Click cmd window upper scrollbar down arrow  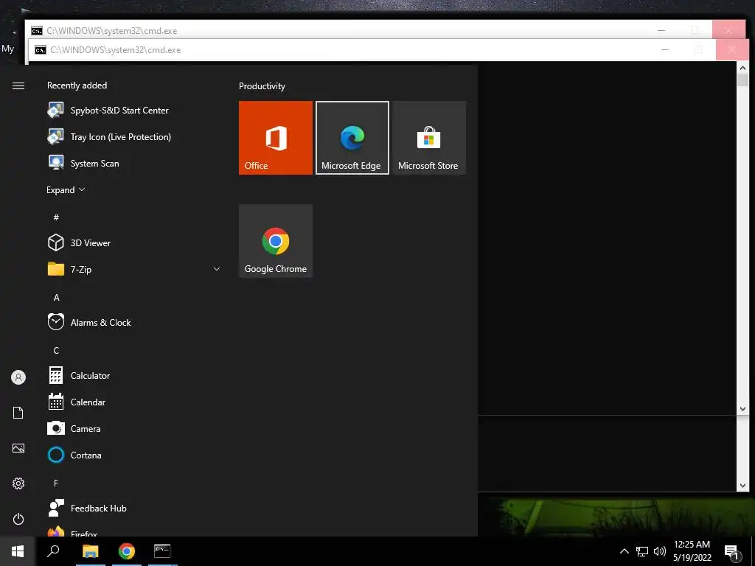coord(742,409)
